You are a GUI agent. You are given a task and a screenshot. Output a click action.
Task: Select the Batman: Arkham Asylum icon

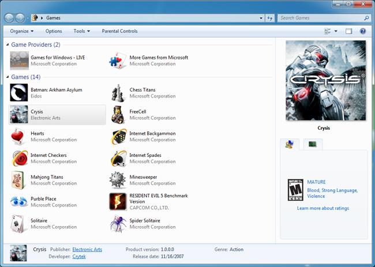click(x=19, y=92)
